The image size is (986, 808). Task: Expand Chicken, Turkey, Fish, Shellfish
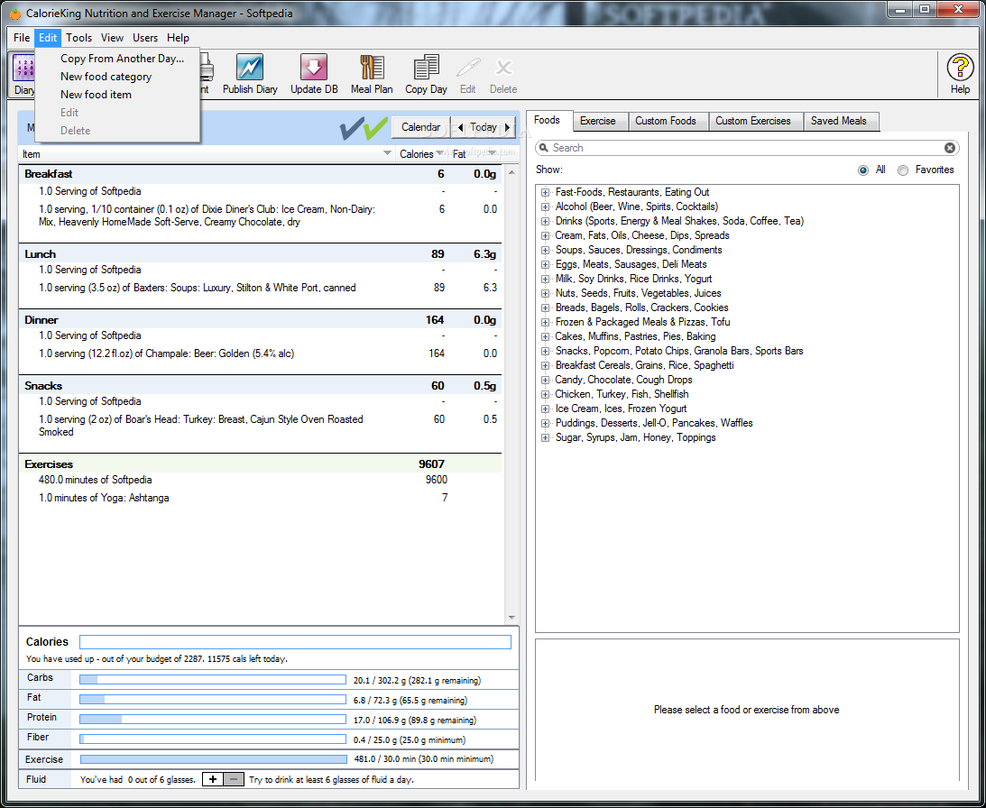point(545,395)
